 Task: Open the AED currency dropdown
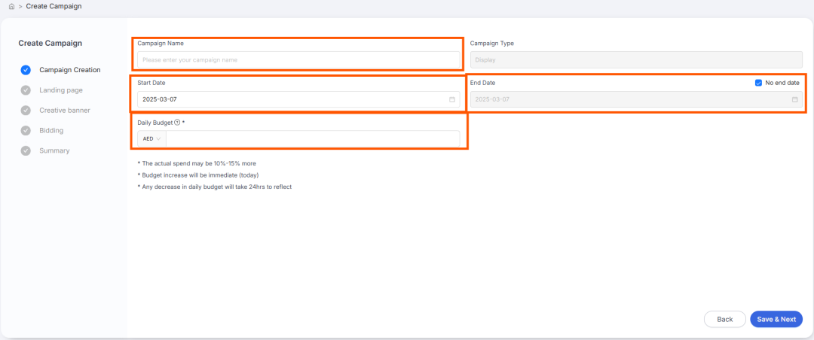pos(151,138)
